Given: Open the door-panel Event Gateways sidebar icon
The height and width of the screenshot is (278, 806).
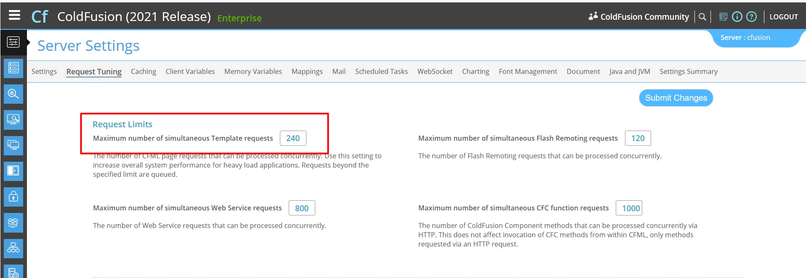Looking at the screenshot, I should 13,171.
